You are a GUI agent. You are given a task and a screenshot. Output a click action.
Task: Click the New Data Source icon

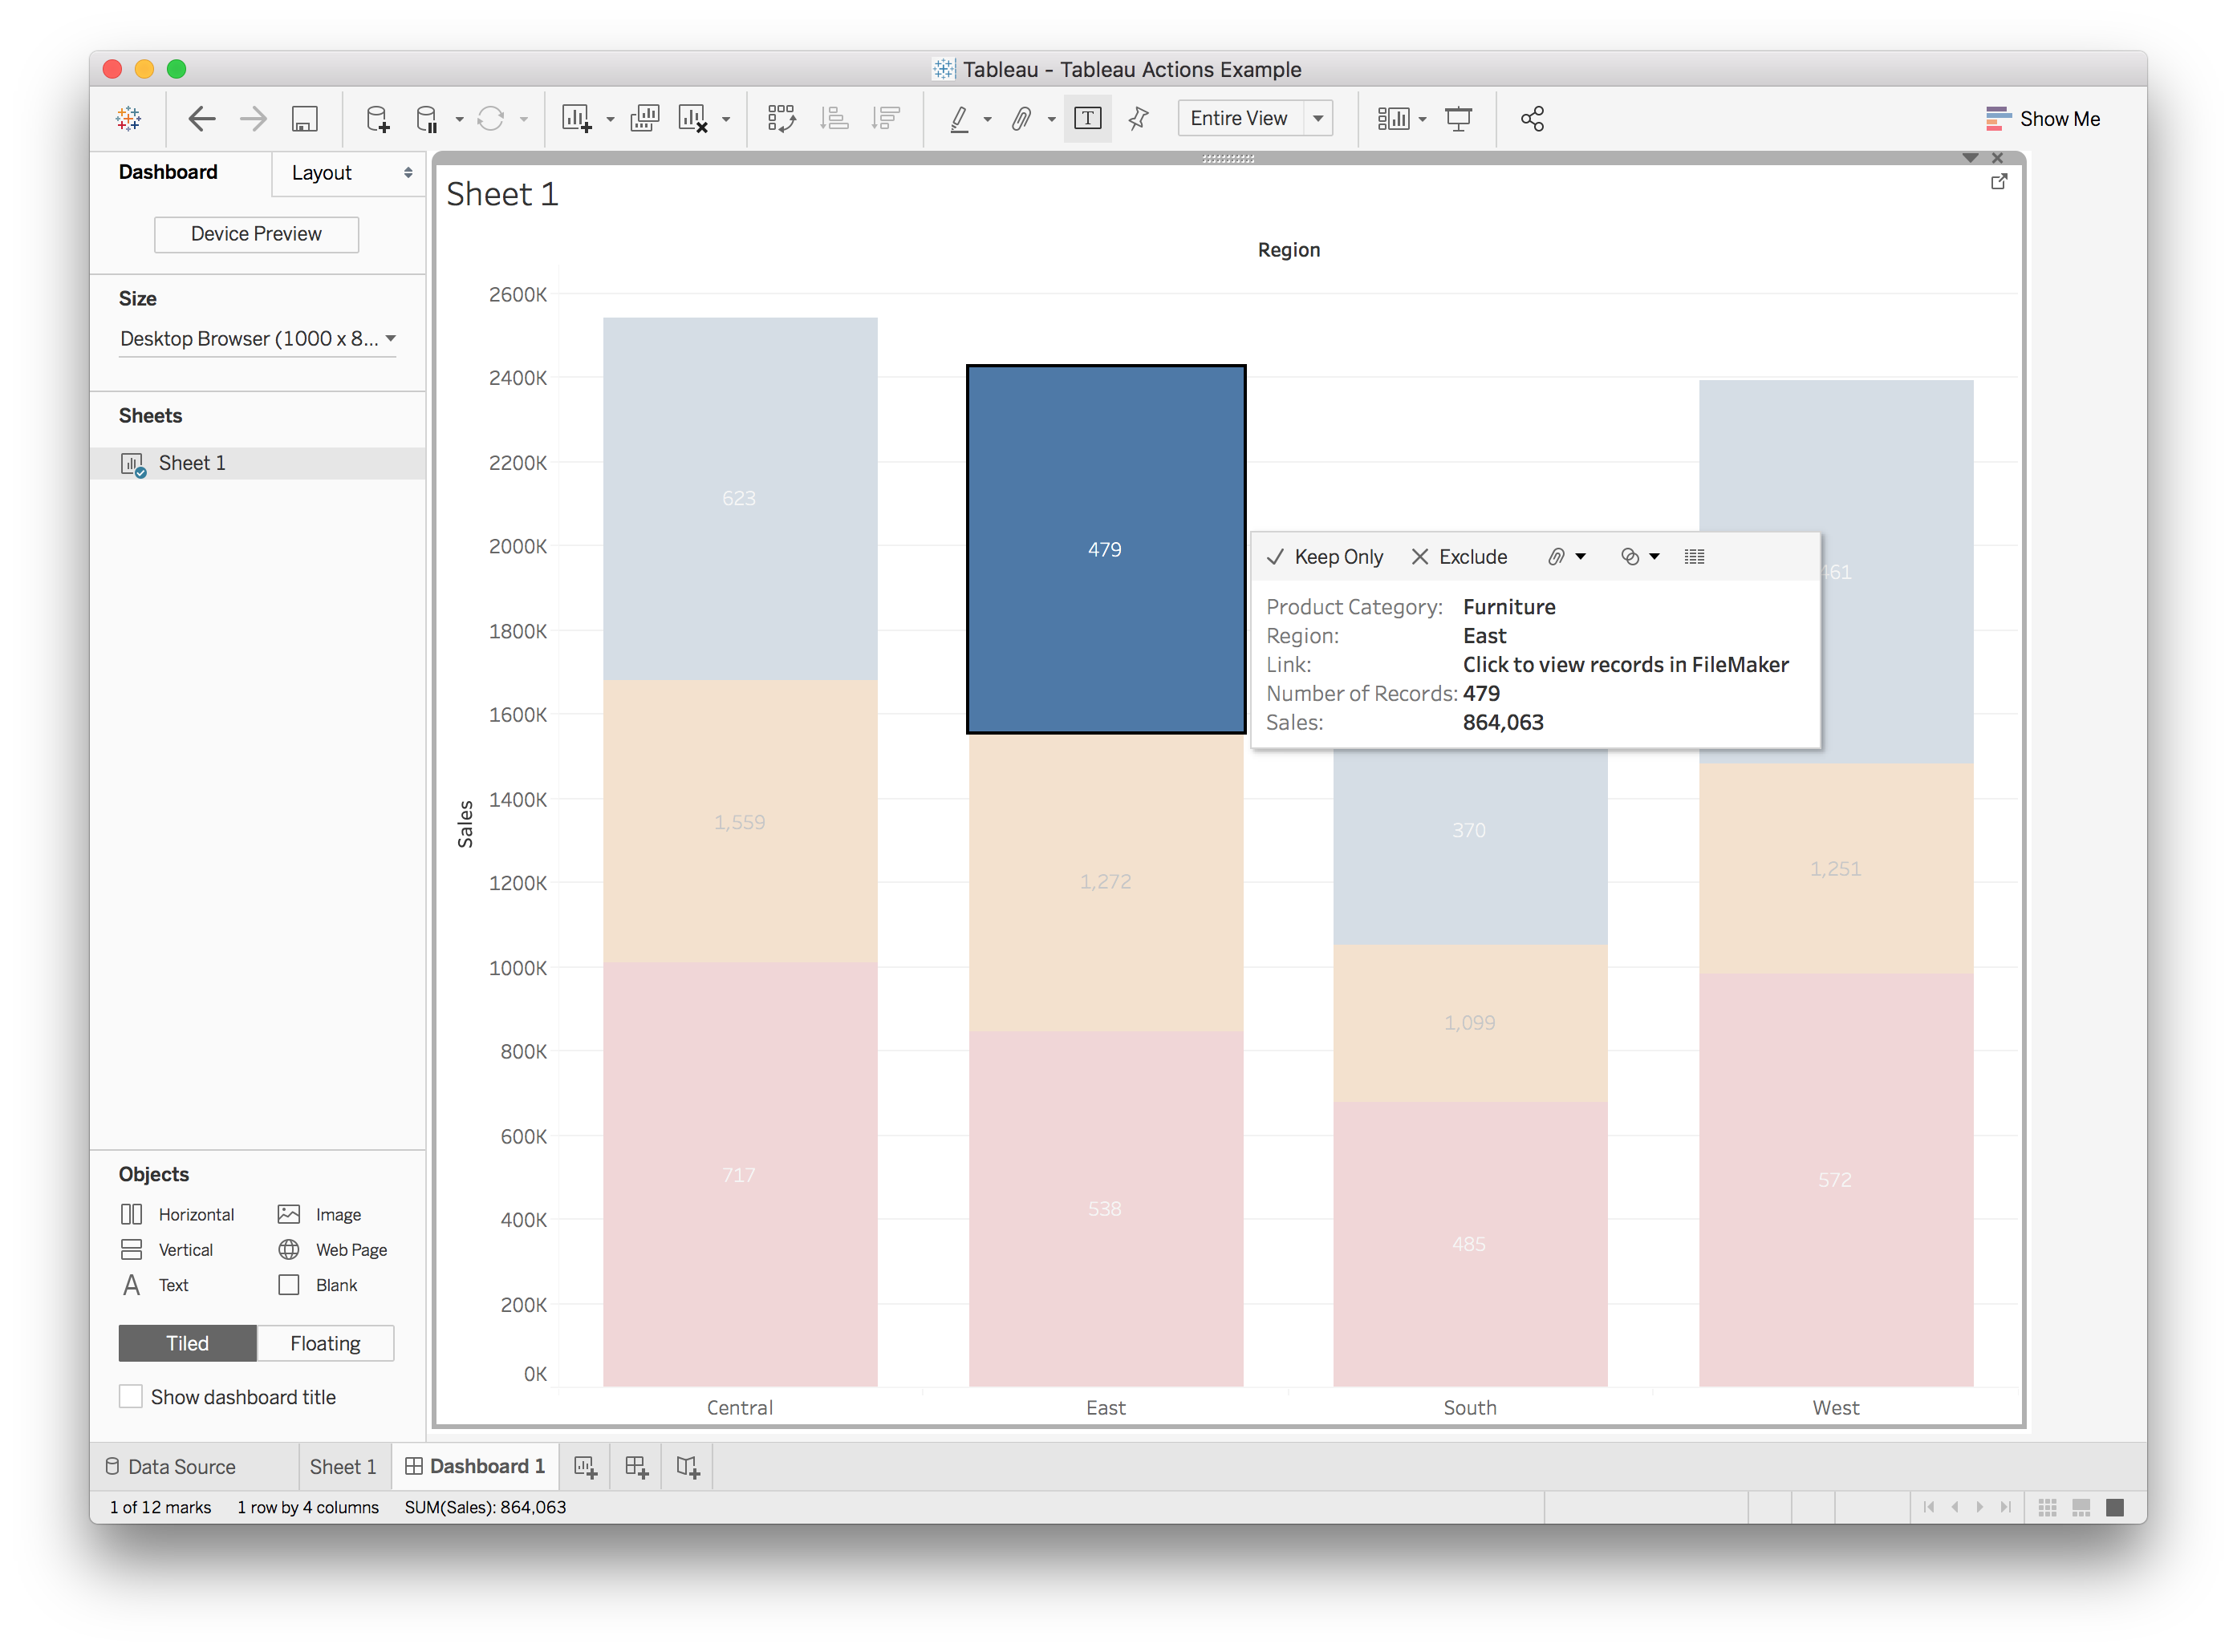377,119
